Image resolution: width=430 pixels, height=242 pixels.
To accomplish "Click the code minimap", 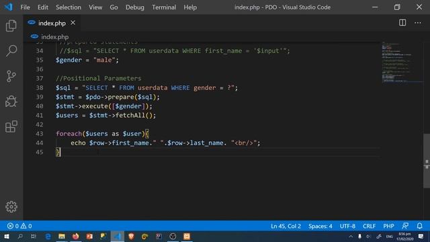I will click(x=402, y=62).
